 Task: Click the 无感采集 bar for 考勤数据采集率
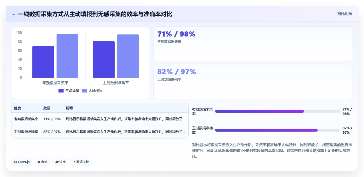pos(67,56)
